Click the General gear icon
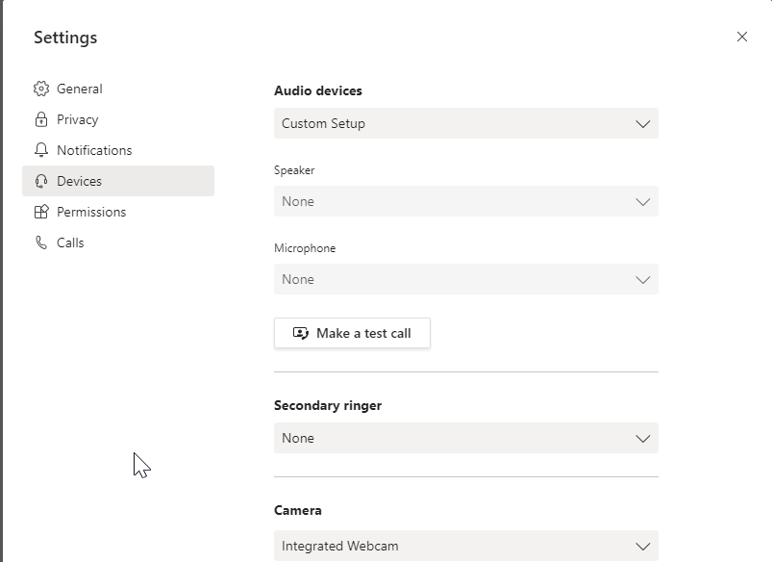The height and width of the screenshot is (562, 772). coord(40,89)
